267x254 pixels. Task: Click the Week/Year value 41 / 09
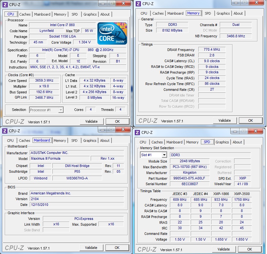(x=242, y=184)
